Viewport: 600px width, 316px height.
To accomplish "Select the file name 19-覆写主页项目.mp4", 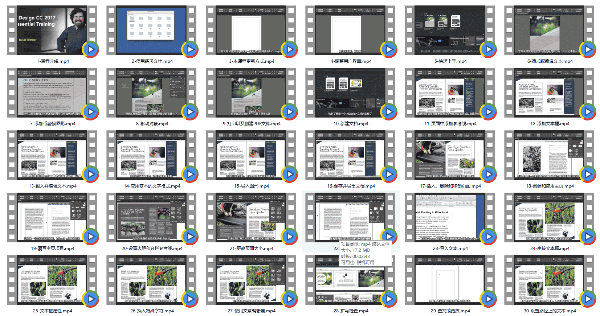I will point(53,249).
